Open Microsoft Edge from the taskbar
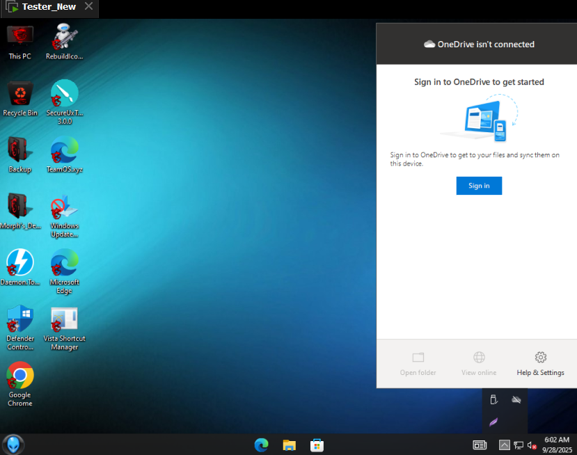577x455 pixels. [x=262, y=445]
